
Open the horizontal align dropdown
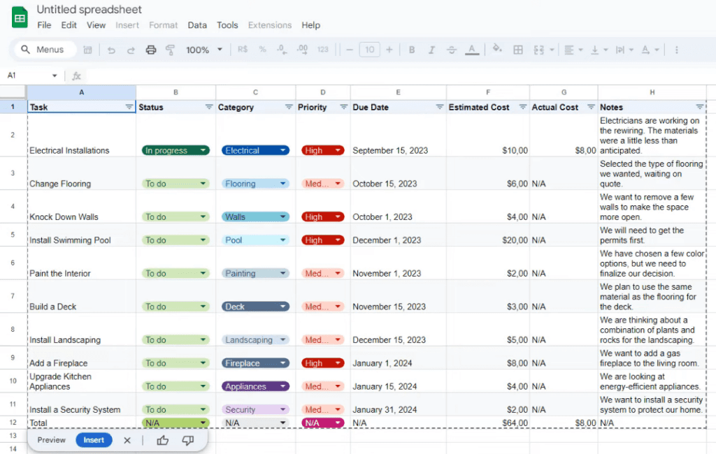(x=573, y=50)
